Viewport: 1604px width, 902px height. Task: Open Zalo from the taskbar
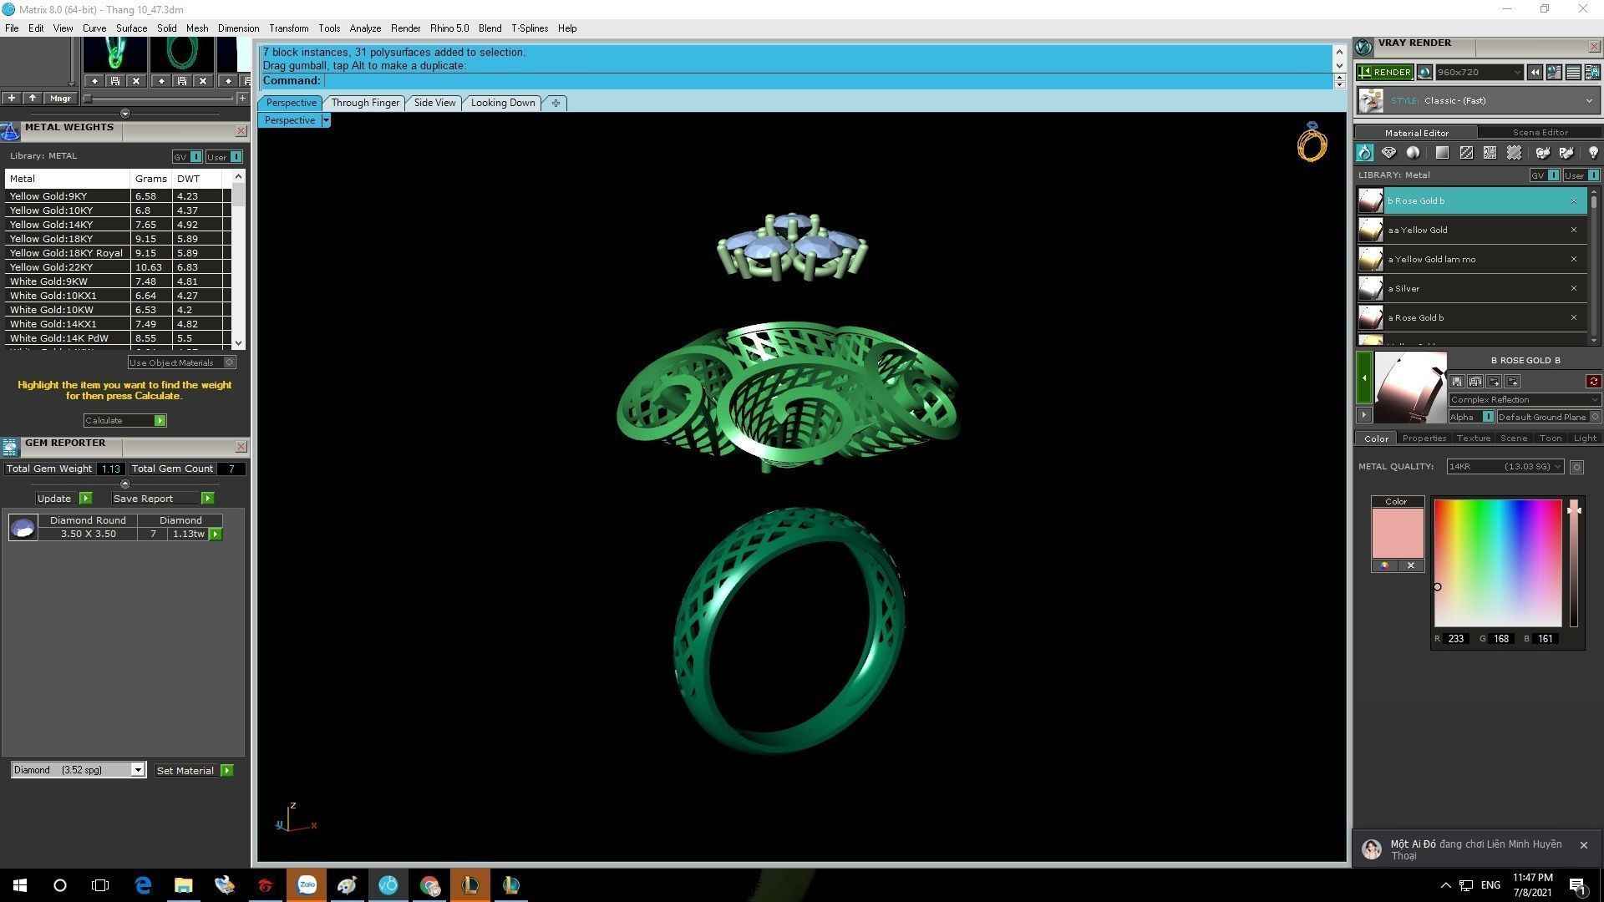[307, 885]
